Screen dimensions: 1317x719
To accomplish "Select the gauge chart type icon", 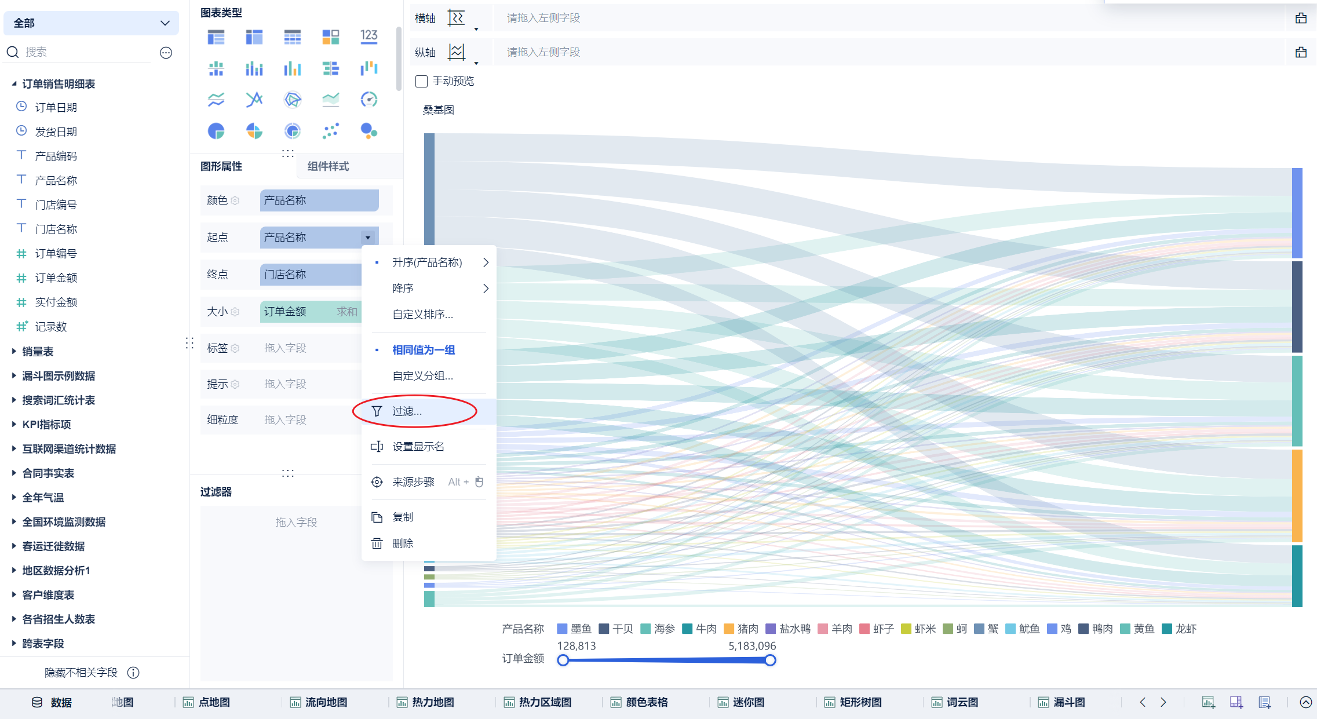I will pyautogui.click(x=369, y=100).
